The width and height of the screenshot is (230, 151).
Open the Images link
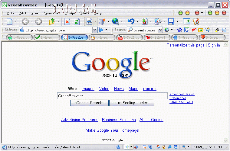coord(88,89)
